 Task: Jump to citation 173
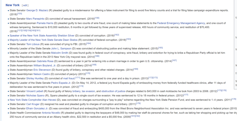pyautogui.click(x=155, y=78)
